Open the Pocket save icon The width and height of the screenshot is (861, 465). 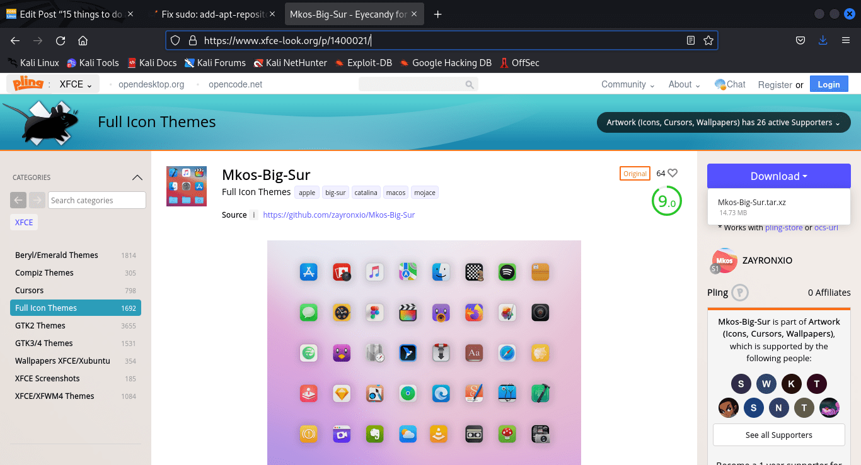coord(800,40)
